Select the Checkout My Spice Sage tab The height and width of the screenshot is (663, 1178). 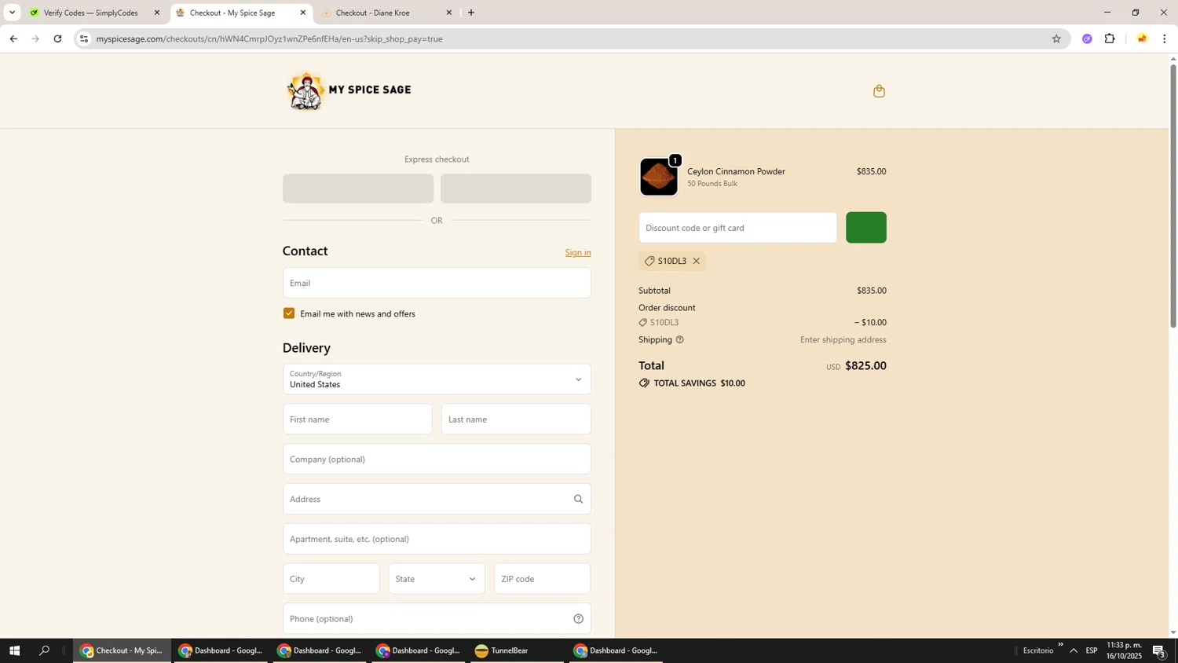(x=240, y=13)
